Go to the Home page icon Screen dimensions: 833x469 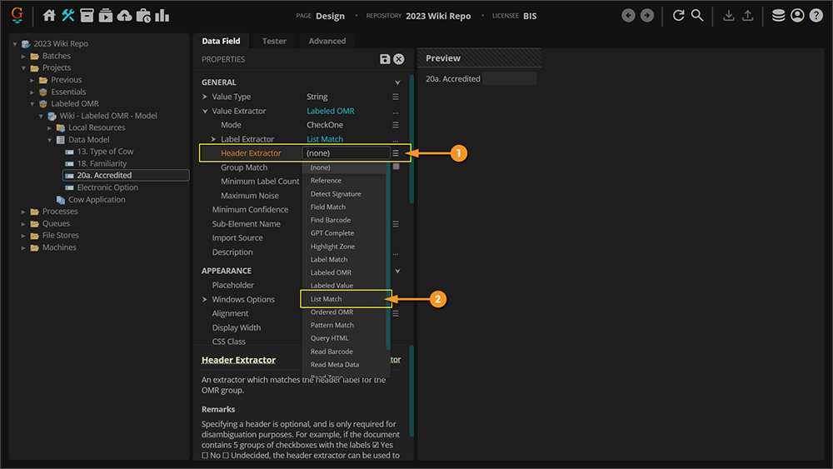49,15
